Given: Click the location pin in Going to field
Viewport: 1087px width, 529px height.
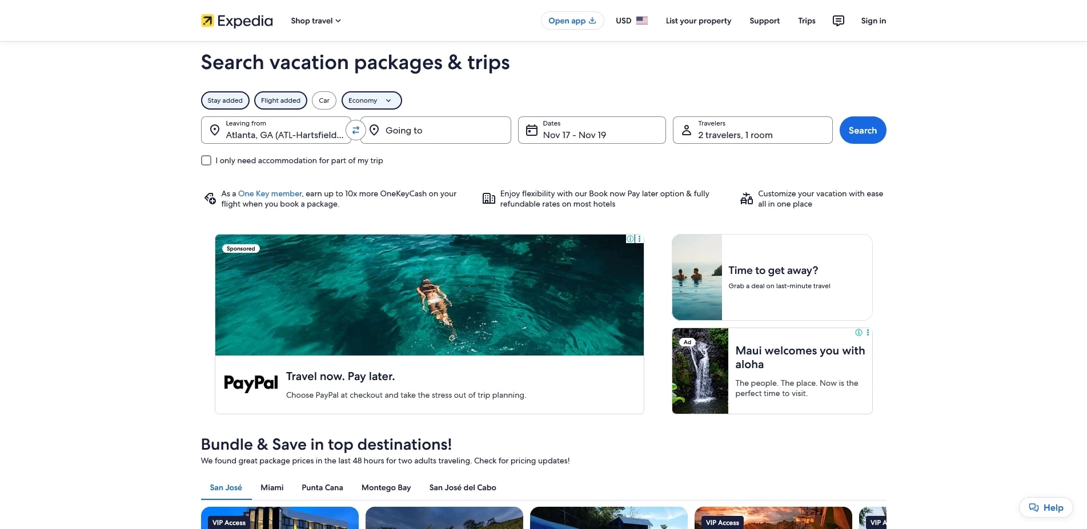Looking at the screenshot, I should (375, 130).
